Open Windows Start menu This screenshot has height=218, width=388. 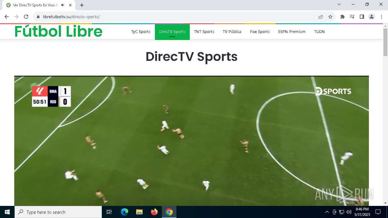tap(7, 212)
